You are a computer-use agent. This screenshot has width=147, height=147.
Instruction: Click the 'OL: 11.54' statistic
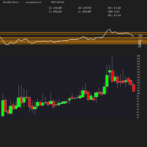click(x=114, y=15)
